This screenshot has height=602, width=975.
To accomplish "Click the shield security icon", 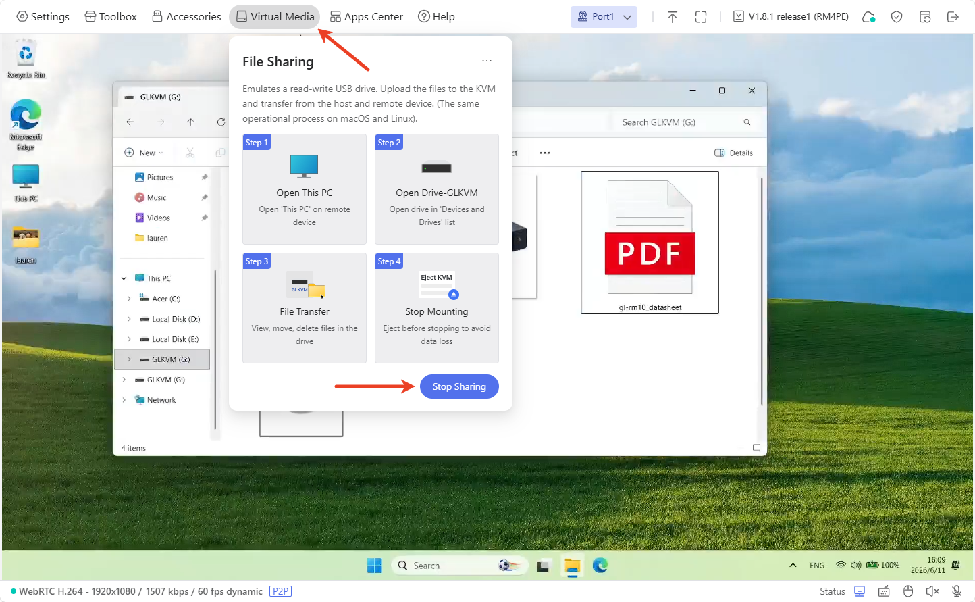I will [x=897, y=17].
